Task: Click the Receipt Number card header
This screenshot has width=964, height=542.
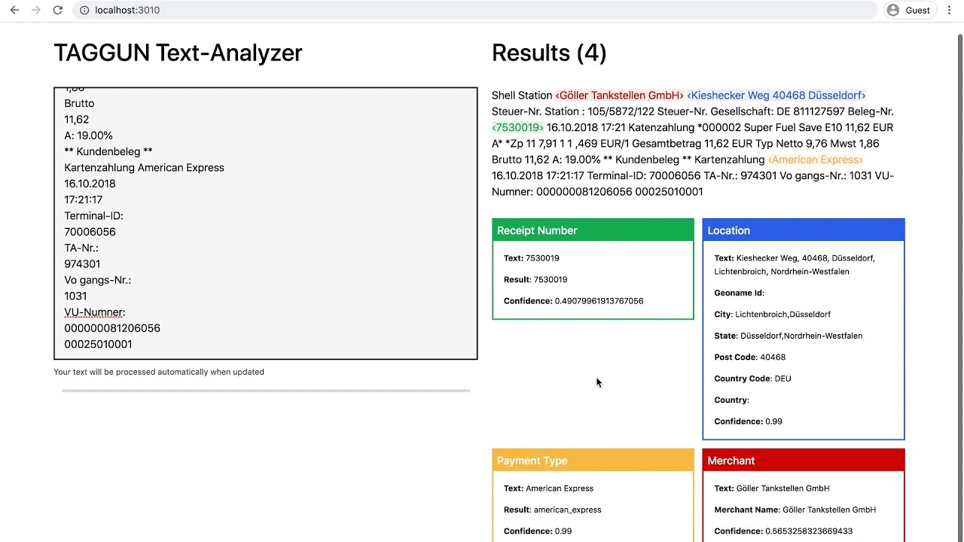Action: [593, 230]
